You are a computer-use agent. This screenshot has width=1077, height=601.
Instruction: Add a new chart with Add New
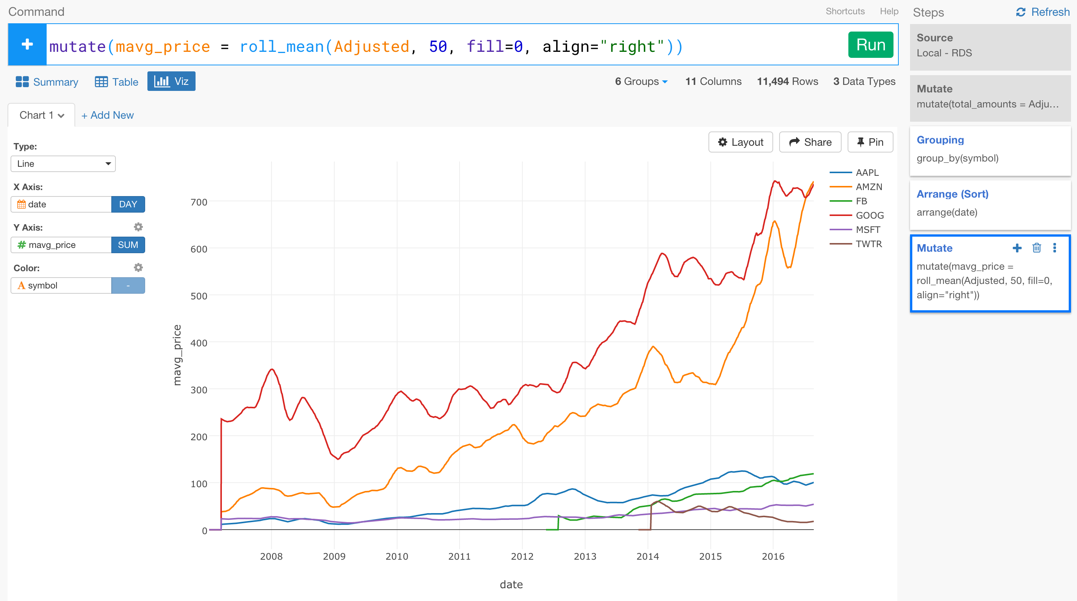(x=108, y=115)
